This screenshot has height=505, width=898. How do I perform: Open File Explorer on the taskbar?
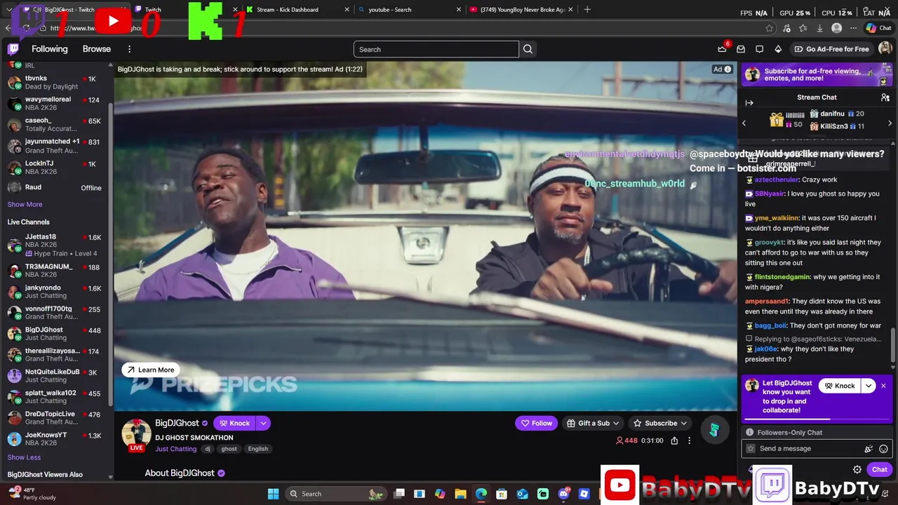click(x=460, y=494)
